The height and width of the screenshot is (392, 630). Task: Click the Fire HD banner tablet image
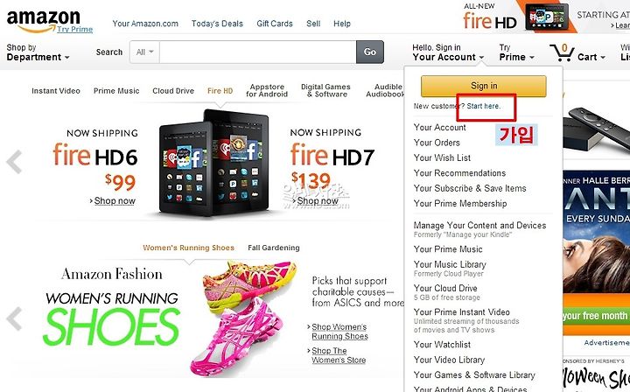(547, 17)
